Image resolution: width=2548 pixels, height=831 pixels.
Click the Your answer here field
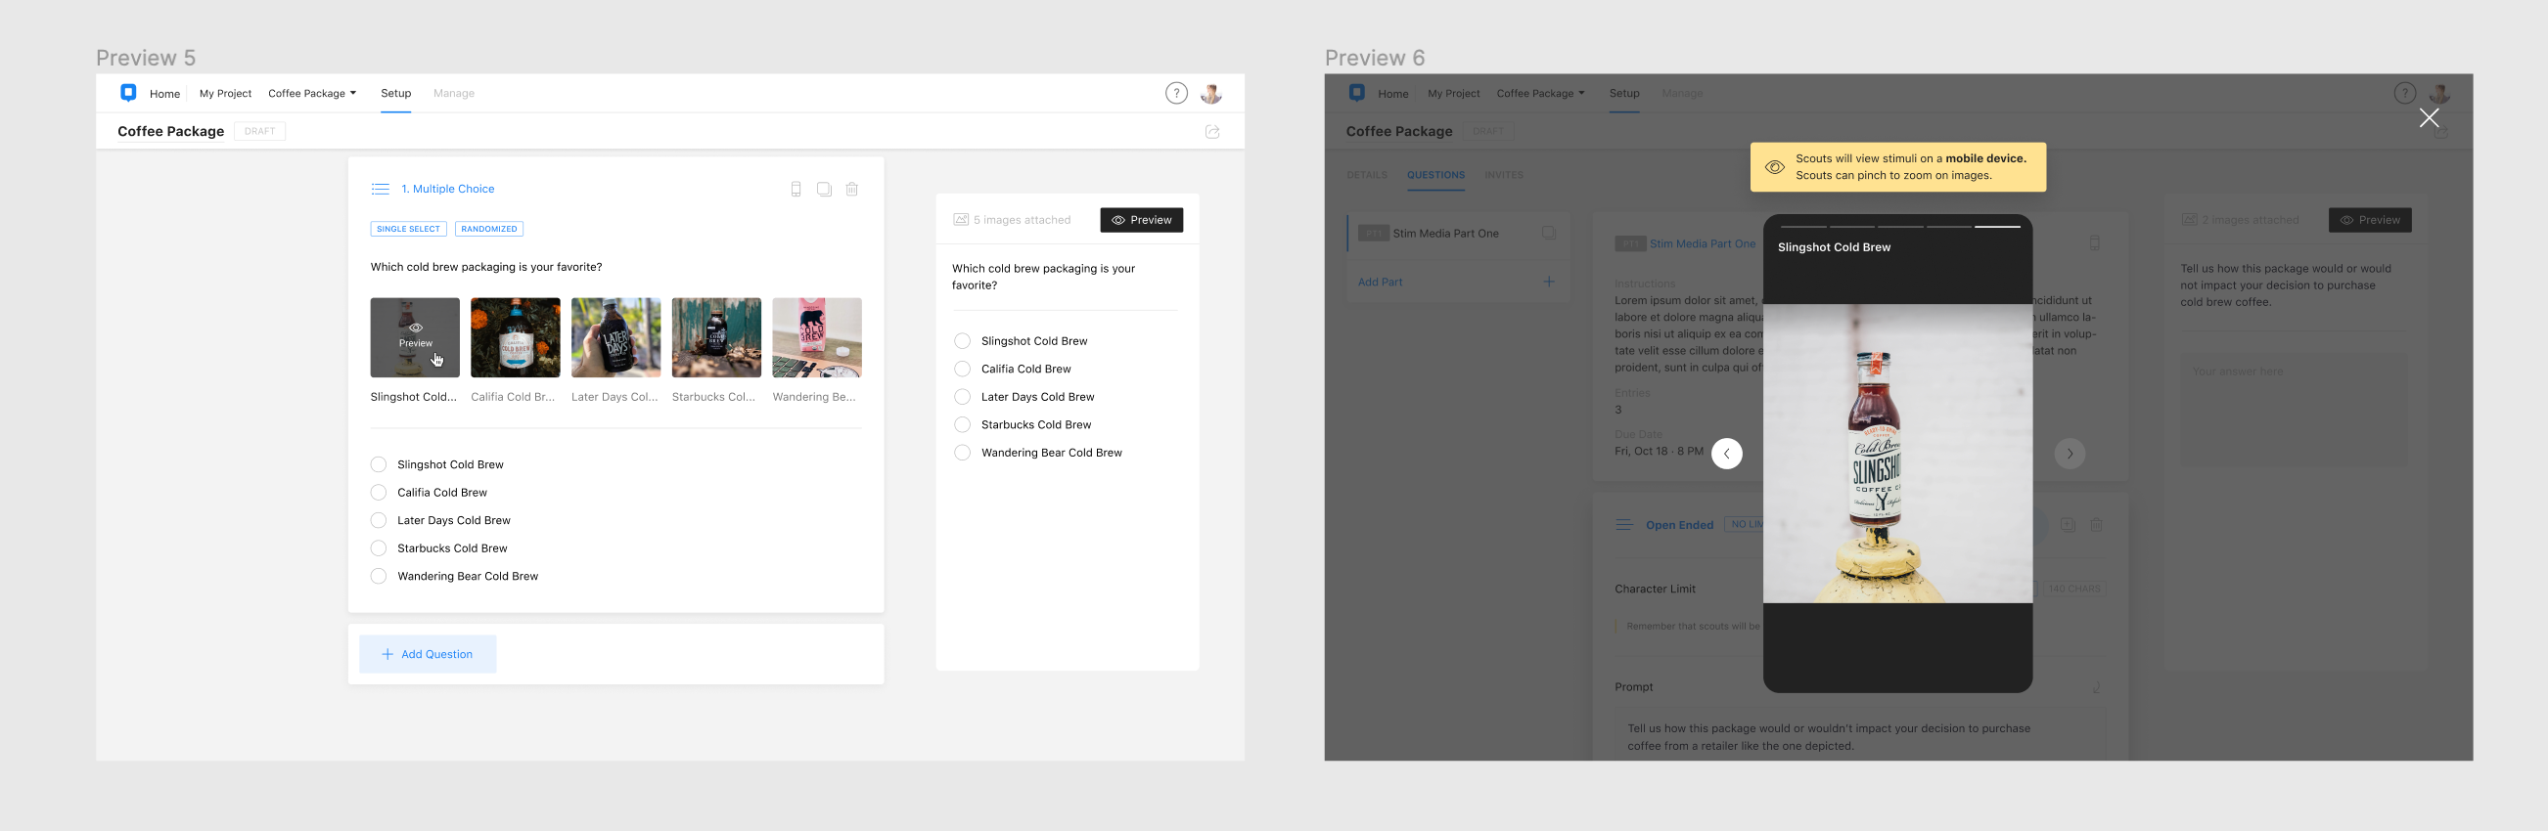click(2294, 409)
